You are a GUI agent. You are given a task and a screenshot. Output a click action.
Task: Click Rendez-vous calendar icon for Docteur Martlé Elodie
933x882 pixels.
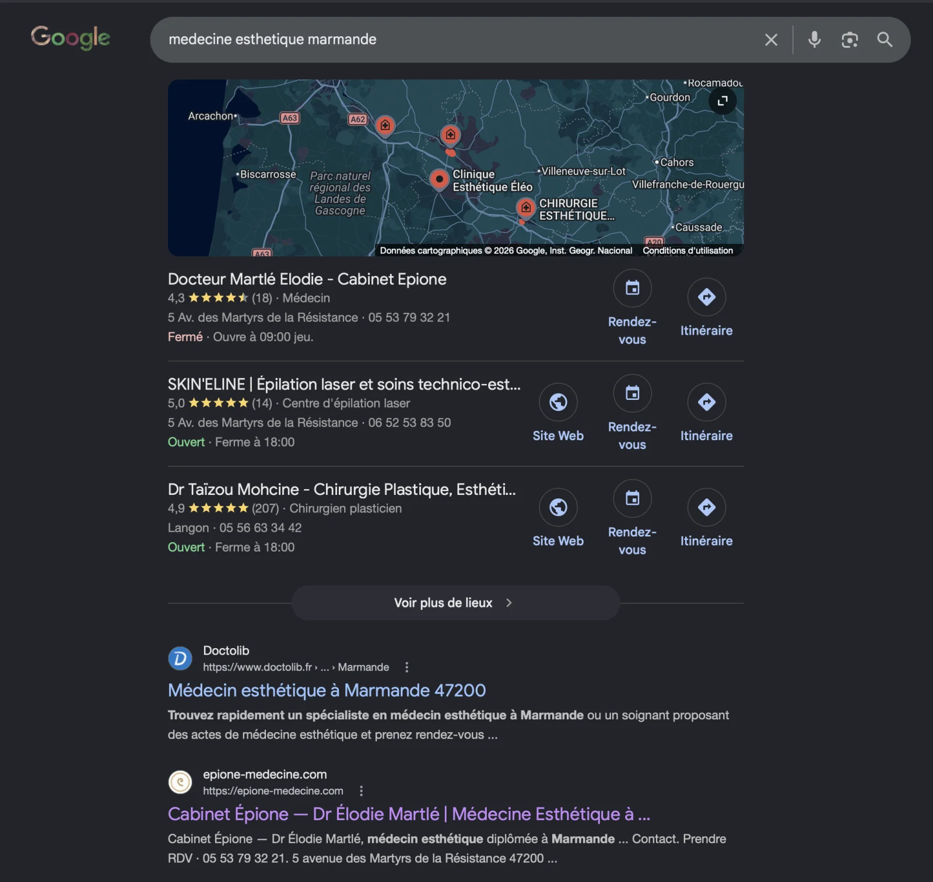click(x=632, y=288)
